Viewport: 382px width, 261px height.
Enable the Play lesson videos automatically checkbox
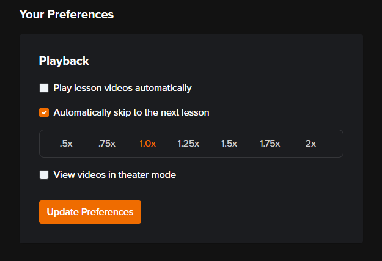point(44,88)
